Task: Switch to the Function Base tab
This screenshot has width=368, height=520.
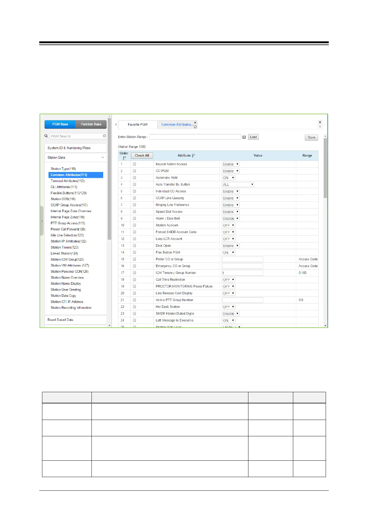Action: 91,124
